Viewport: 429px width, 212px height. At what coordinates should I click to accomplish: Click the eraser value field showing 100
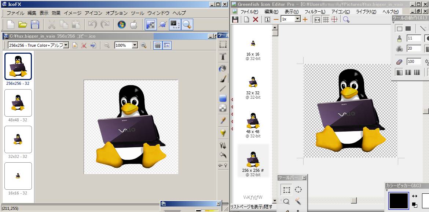[414, 61]
